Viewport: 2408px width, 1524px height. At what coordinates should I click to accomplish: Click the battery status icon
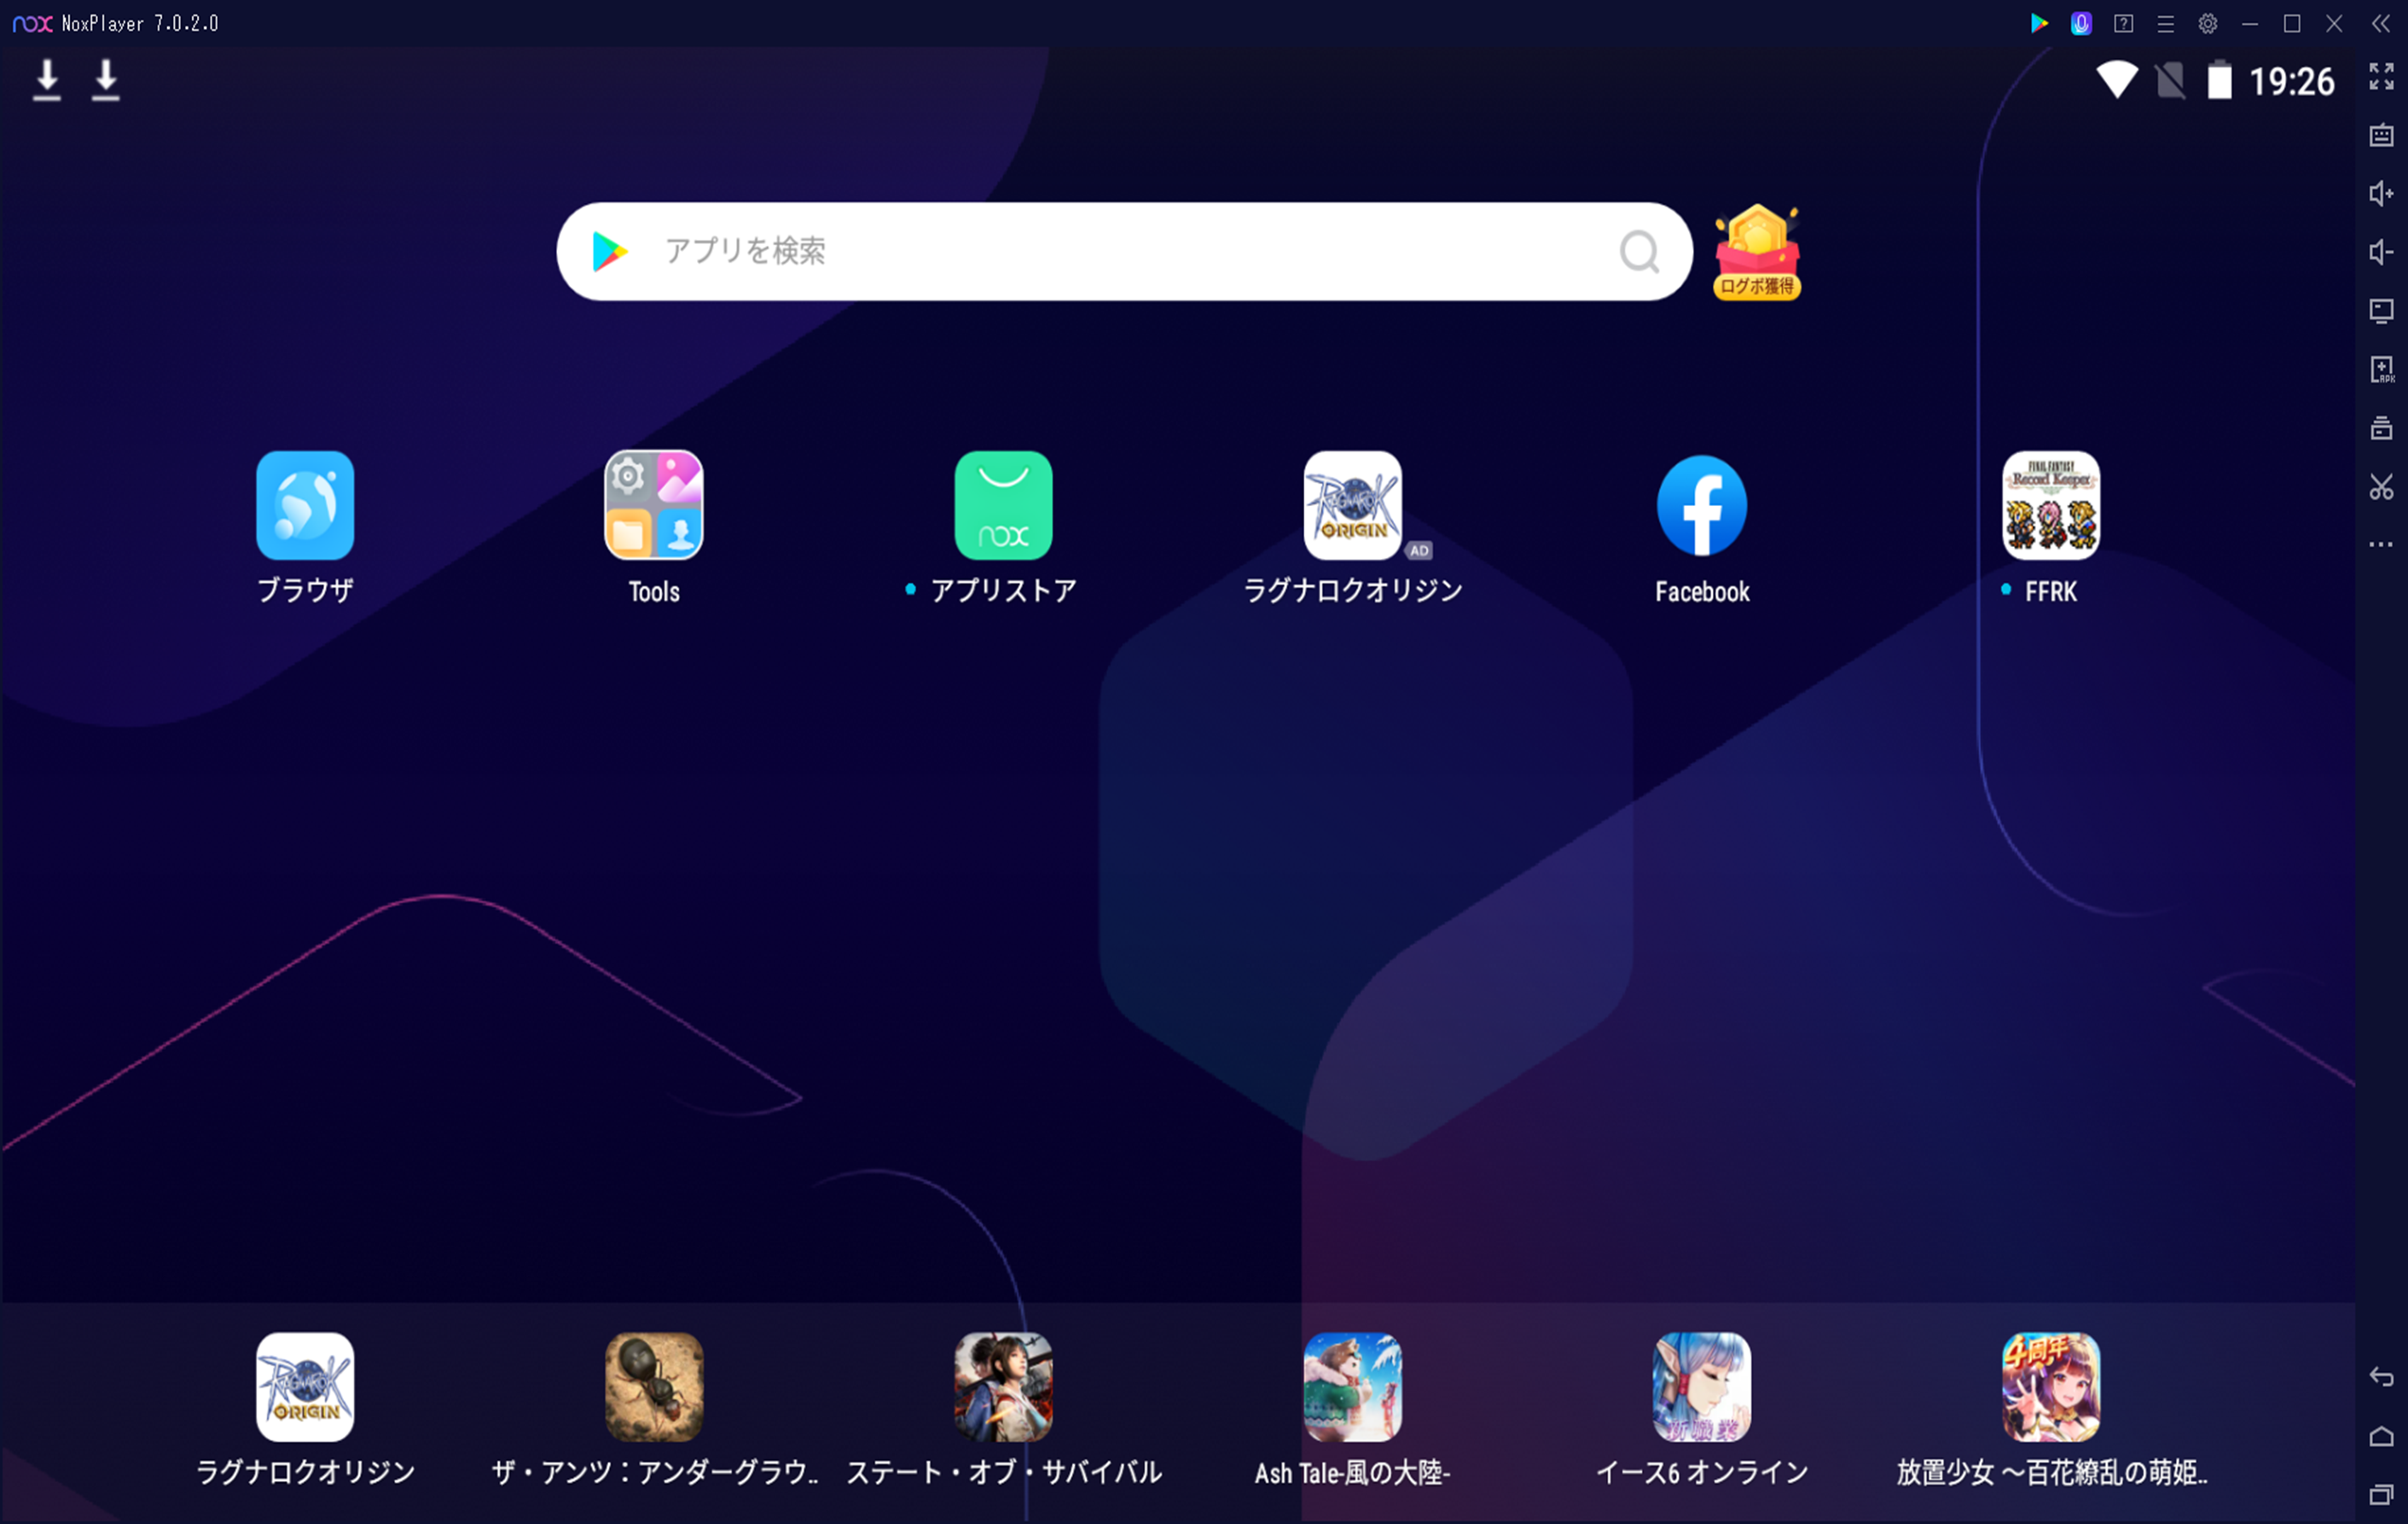2219,80
